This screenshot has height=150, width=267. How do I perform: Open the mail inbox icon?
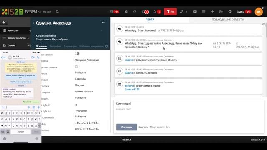point(111,12)
